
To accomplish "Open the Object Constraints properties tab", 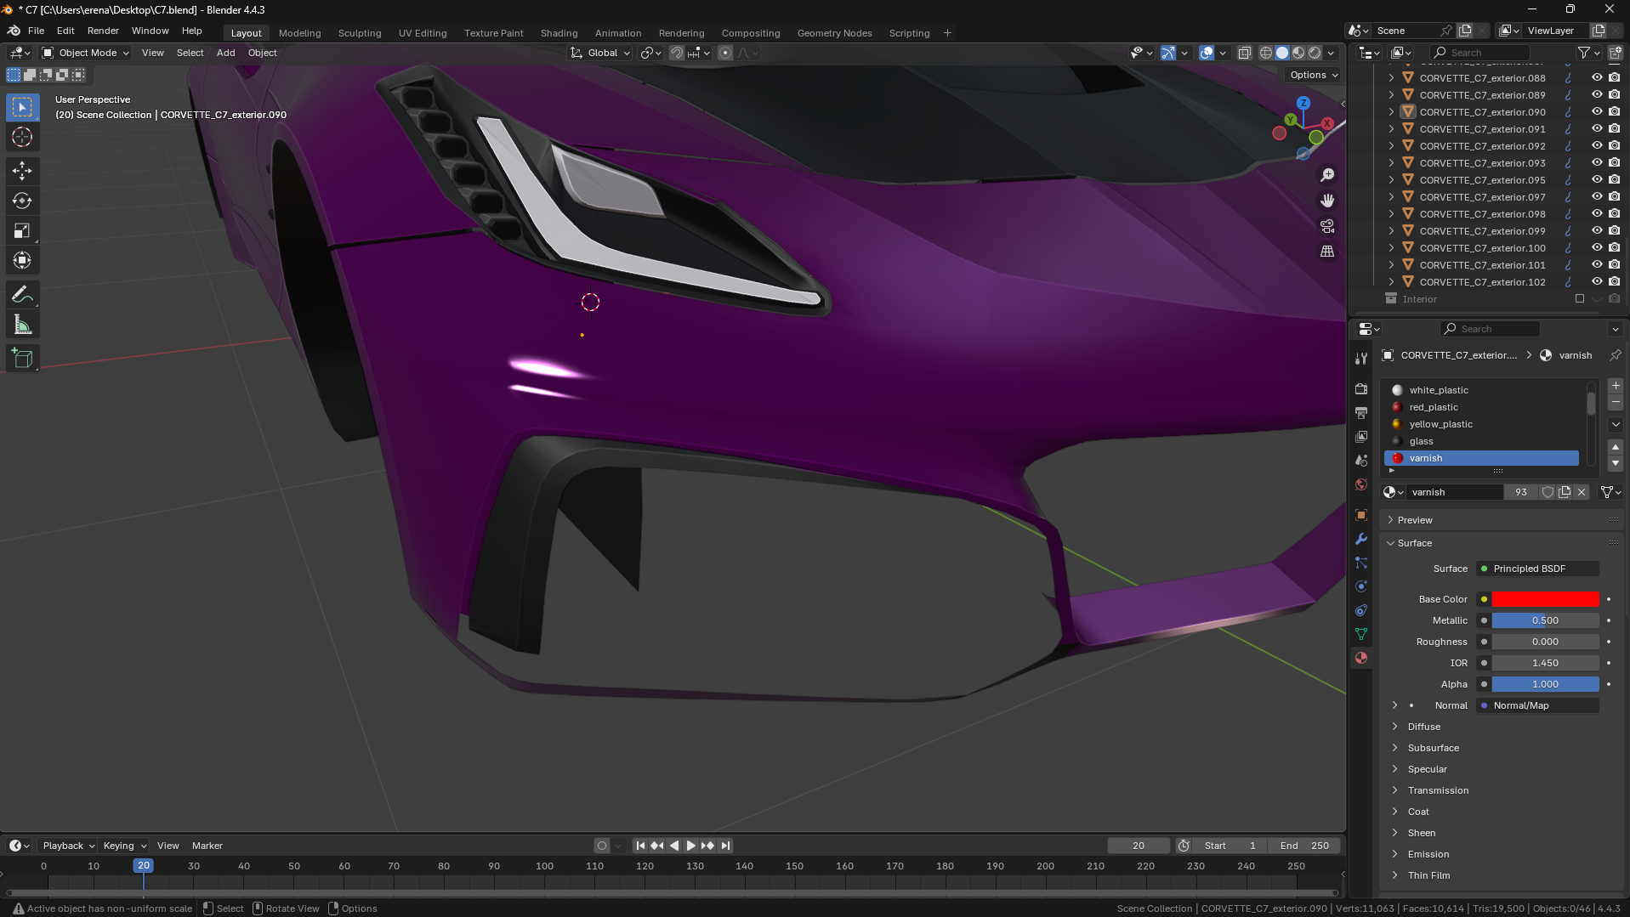I will click(x=1361, y=610).
